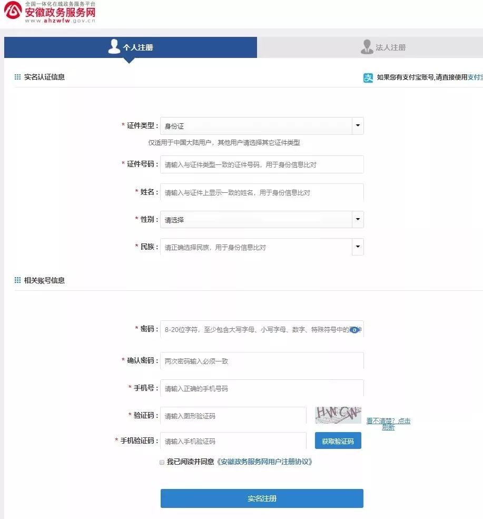Click the 实名注册 button

coord(262,498)
